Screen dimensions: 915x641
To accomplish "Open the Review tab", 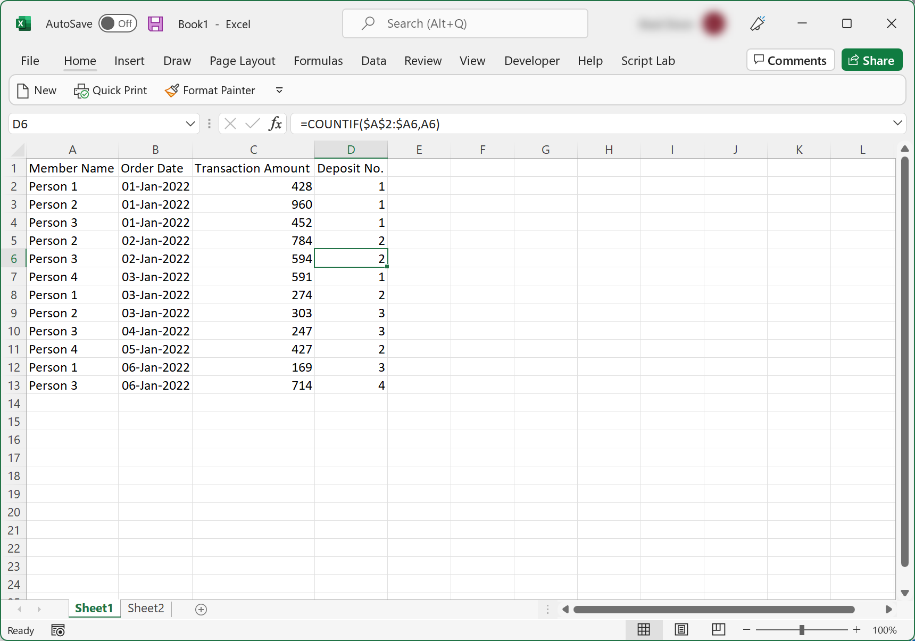I will click(x=423, y=61).
